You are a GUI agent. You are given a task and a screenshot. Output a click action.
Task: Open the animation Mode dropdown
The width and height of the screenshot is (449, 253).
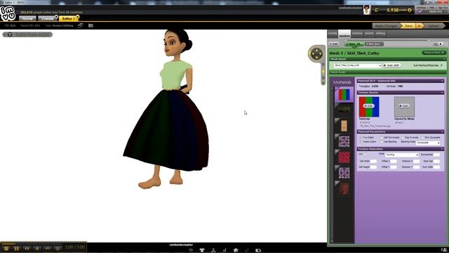[402, 155]
